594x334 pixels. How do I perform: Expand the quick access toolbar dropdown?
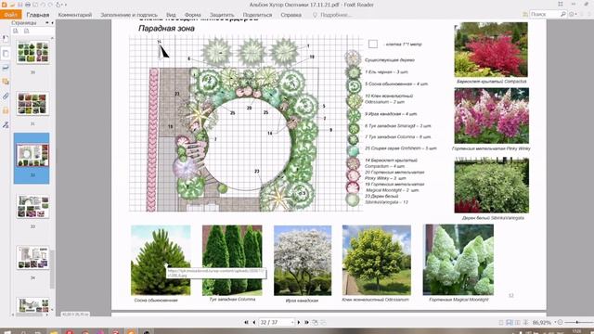point(66,5)
